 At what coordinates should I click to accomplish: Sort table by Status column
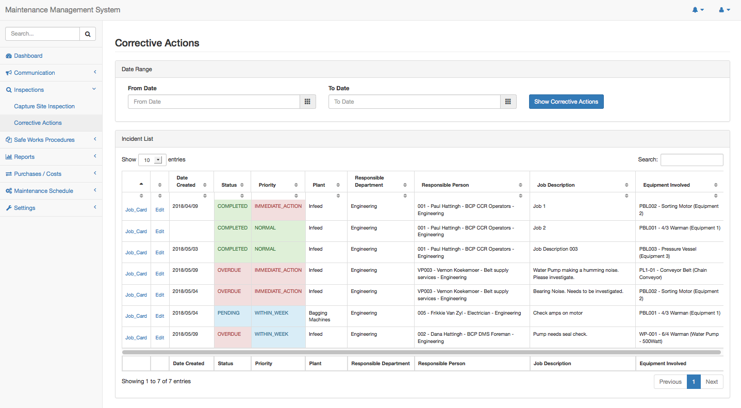coord(232,185)
